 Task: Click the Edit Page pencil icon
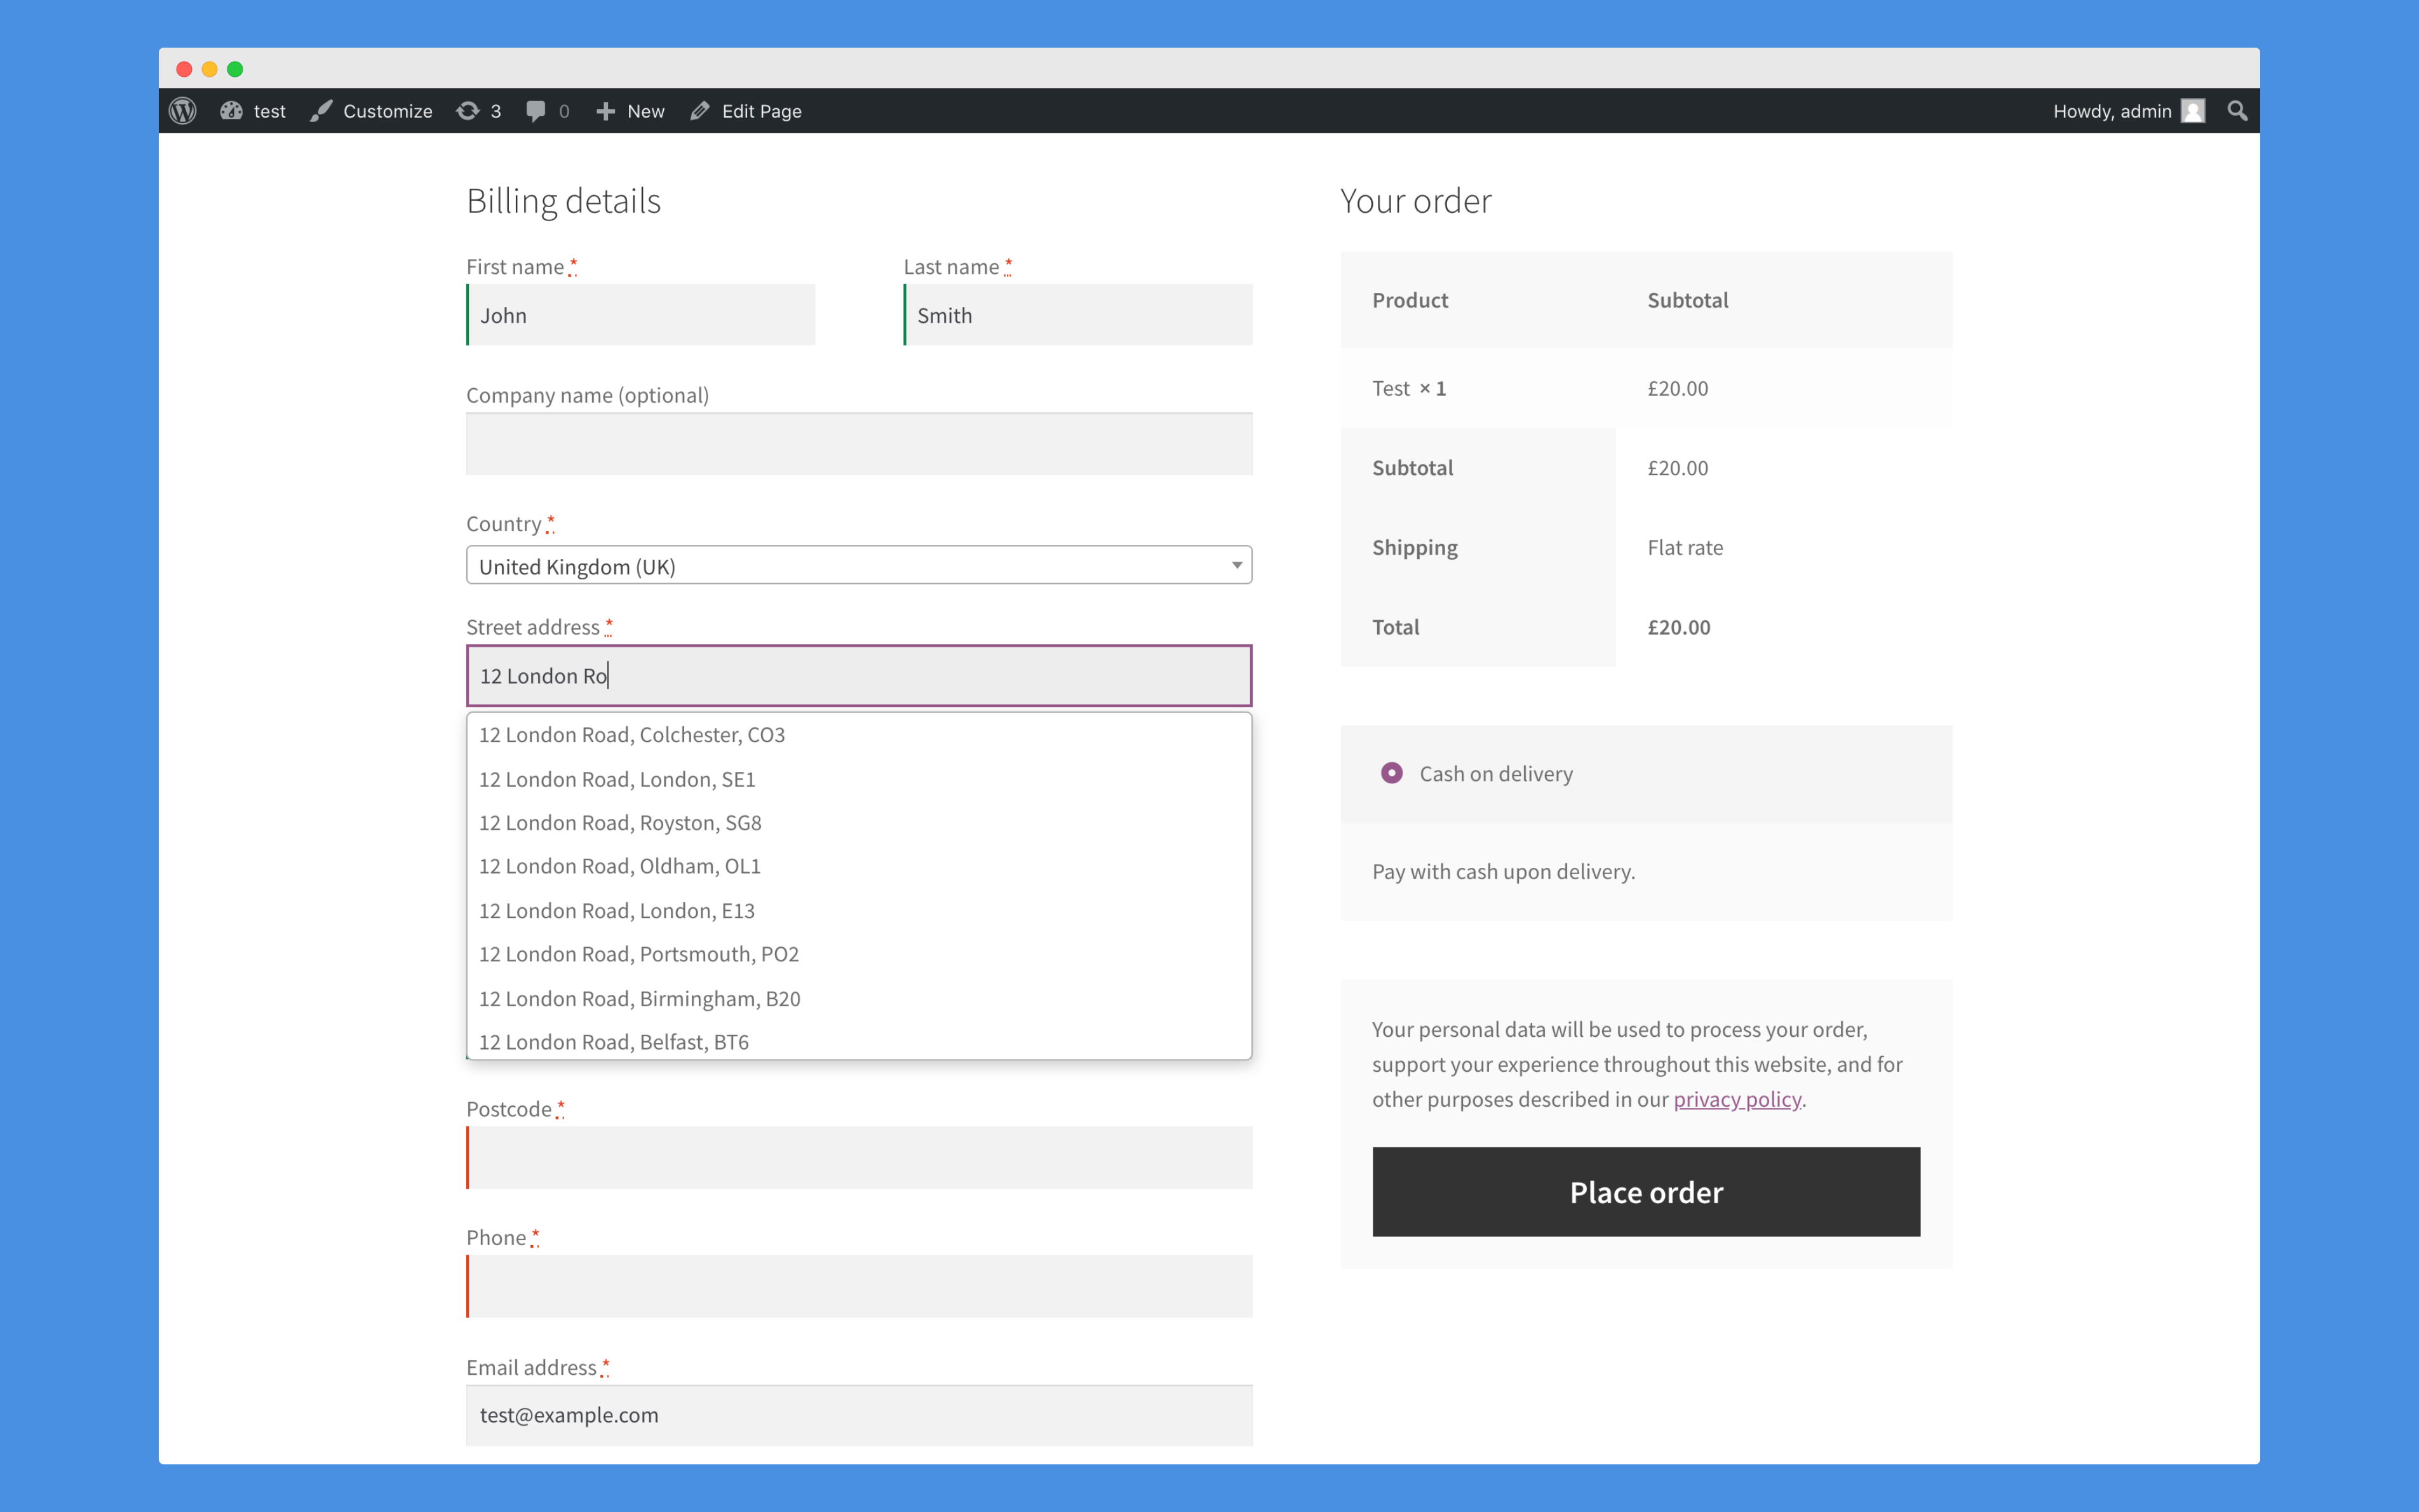click(699, 111)
